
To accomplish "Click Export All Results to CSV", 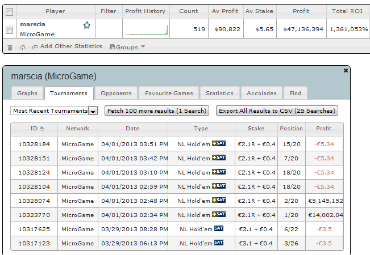I will tap(277, 110).
